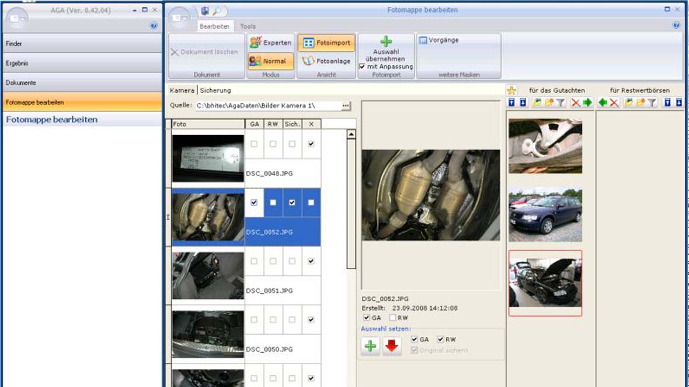Image resolution: width=689 pixels, height=387 pixels.
Task: Select DSC_0048.JPG thumbnail in photo list
Action: point(208,158)
